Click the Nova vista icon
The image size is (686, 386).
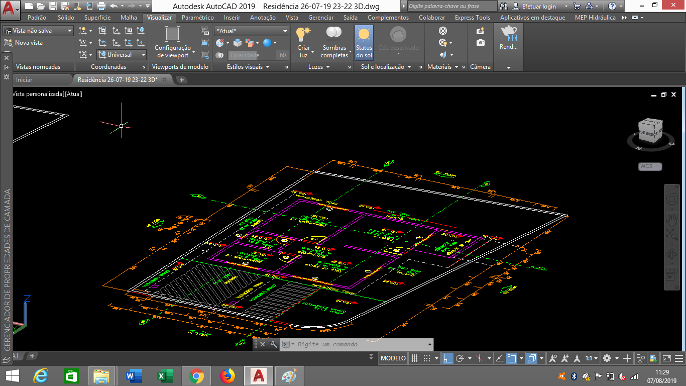pyautogui.click(x=9, y=43)
